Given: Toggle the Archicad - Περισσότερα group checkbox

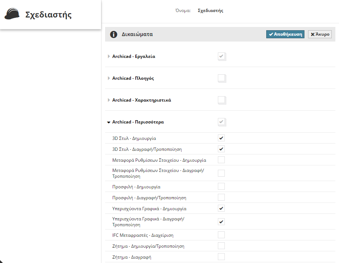Looking at the screenshot, I should tap(222, 122).
